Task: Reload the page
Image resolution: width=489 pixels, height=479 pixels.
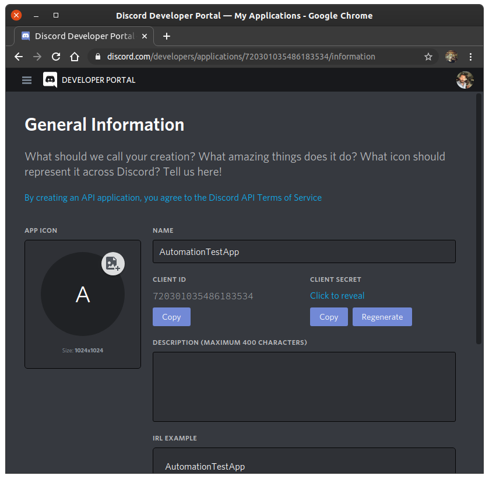Action: (x=56, y=57)
